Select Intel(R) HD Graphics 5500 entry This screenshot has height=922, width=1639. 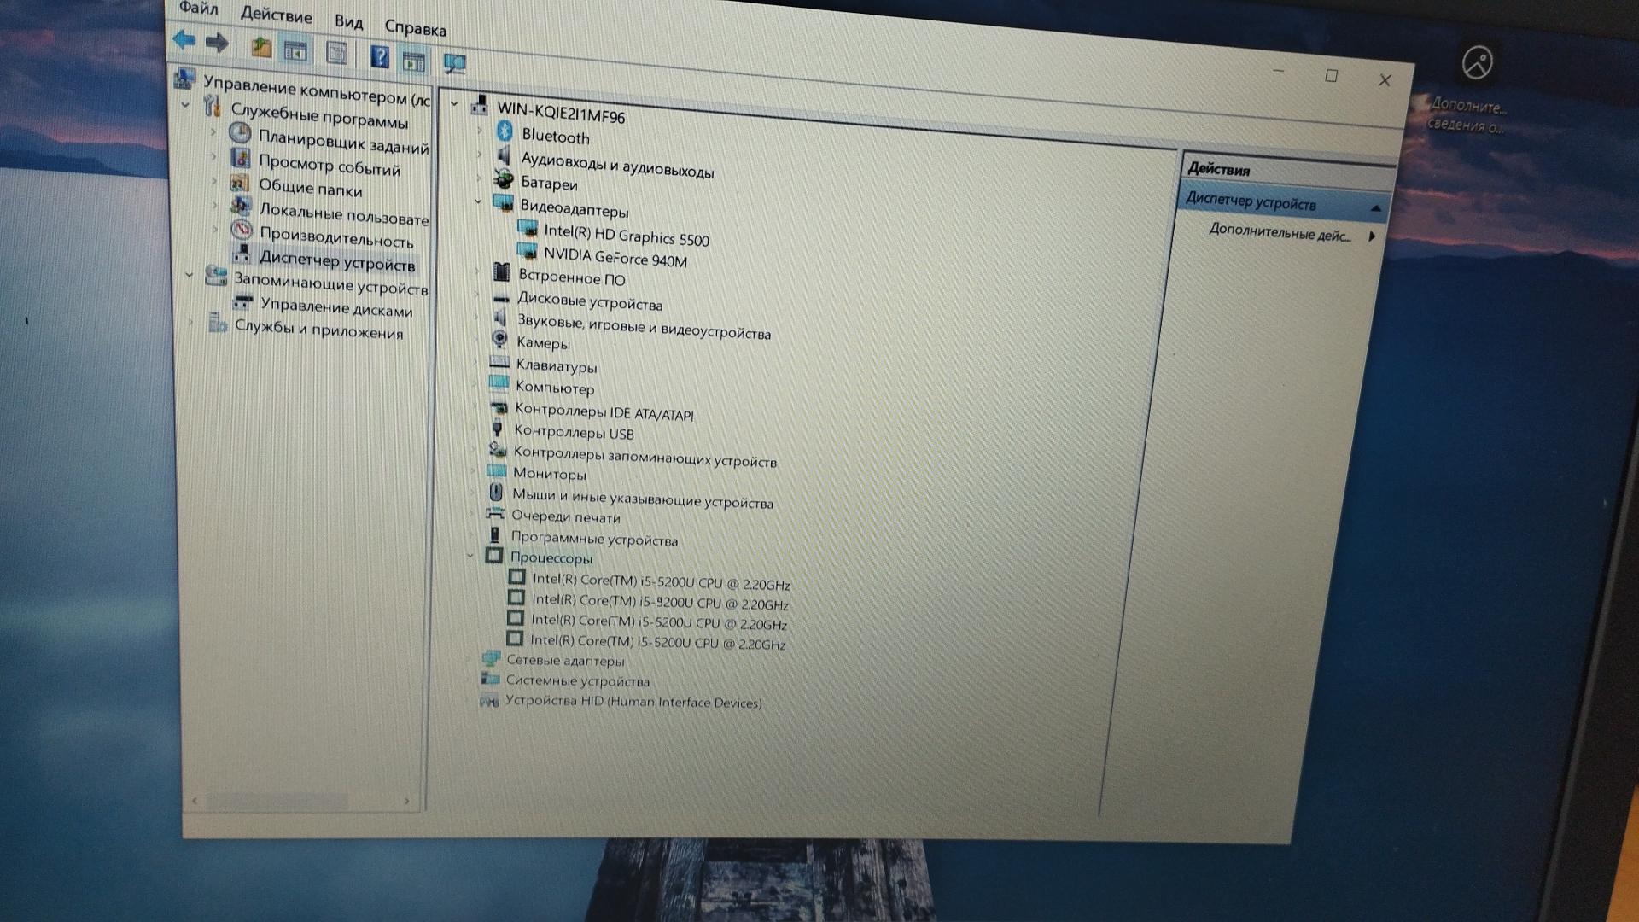(x=626, y=235)
